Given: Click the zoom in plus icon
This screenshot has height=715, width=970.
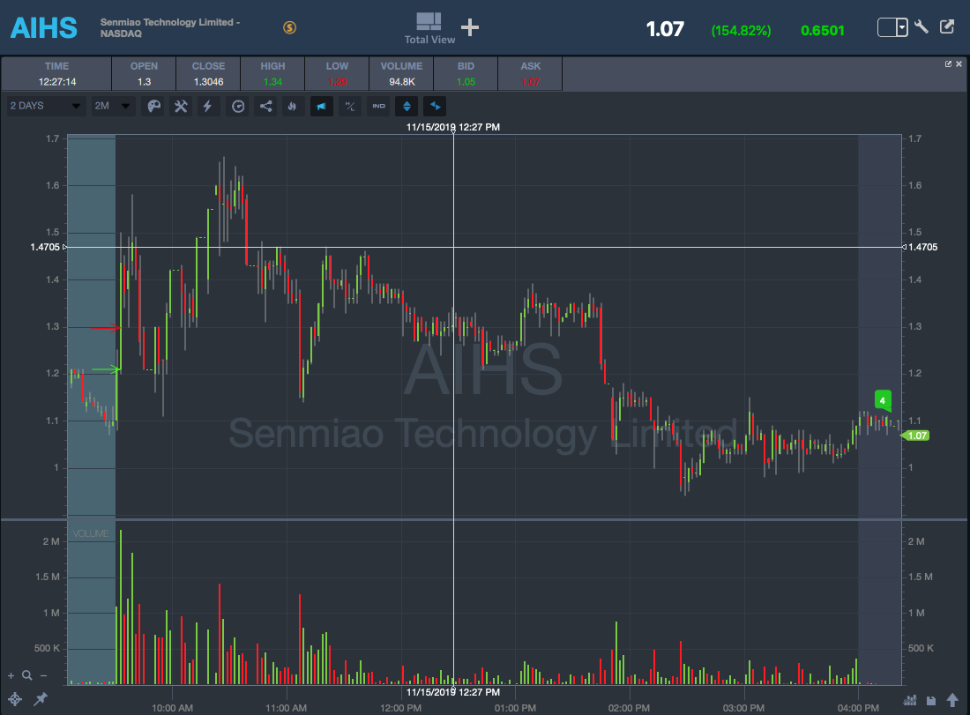Looking at the screenshot, I should tap(11, 675).
